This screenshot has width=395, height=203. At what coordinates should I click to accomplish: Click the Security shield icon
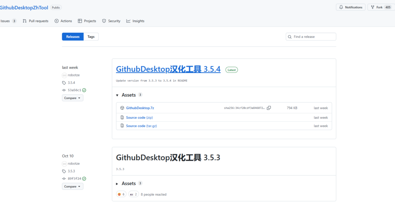[104, 21]
